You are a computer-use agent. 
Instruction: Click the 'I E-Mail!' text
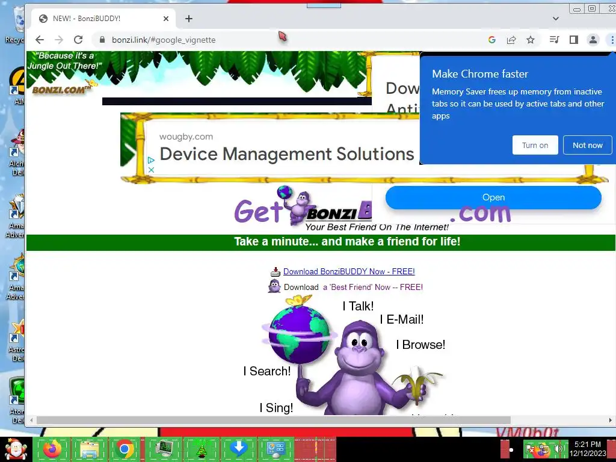click(x=401, y=319)
